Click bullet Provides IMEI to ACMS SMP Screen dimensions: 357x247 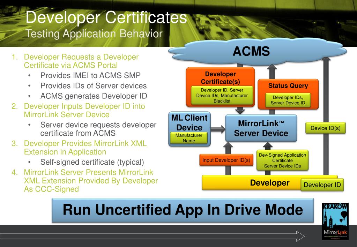tap(90, 75)
